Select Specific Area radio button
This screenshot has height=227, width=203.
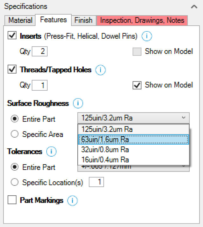[x=15, y=134]
